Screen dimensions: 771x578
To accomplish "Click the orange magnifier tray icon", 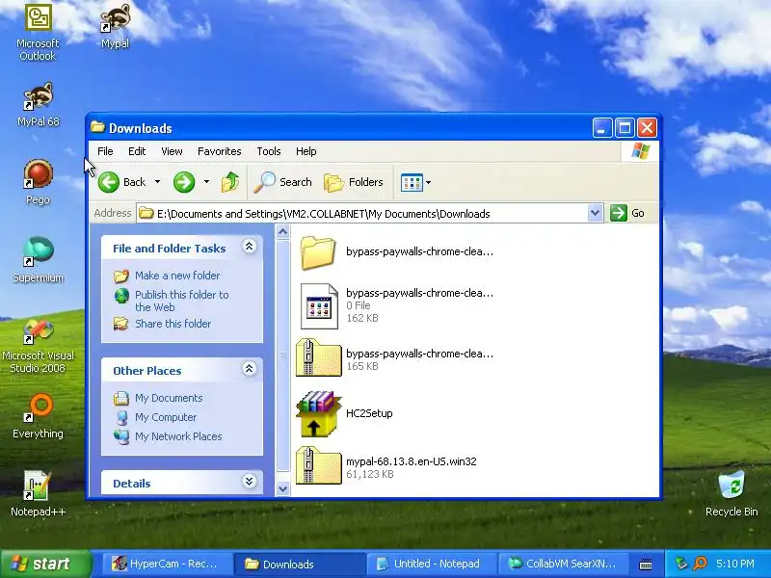I will pyautogui.click(x=700, y=564).
